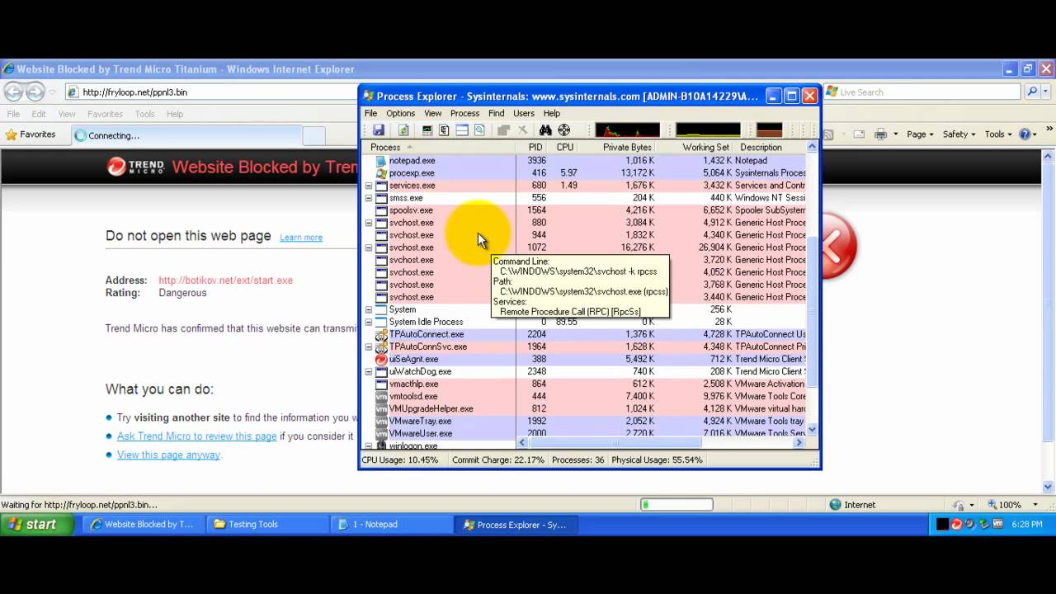
Task: Open the Process menu
Action: point(464,113)
